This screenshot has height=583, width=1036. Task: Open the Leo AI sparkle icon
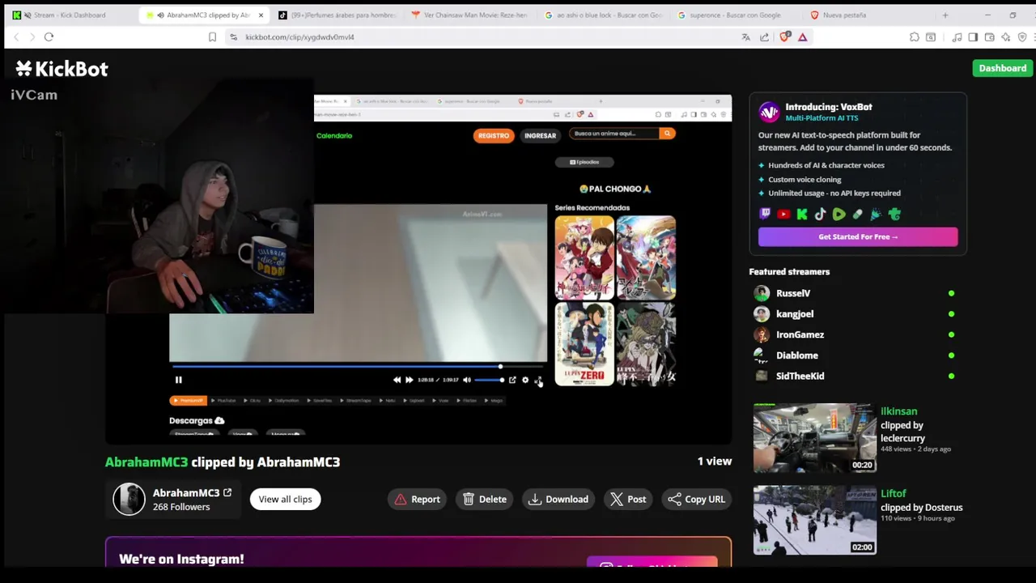coord(1005,36)
